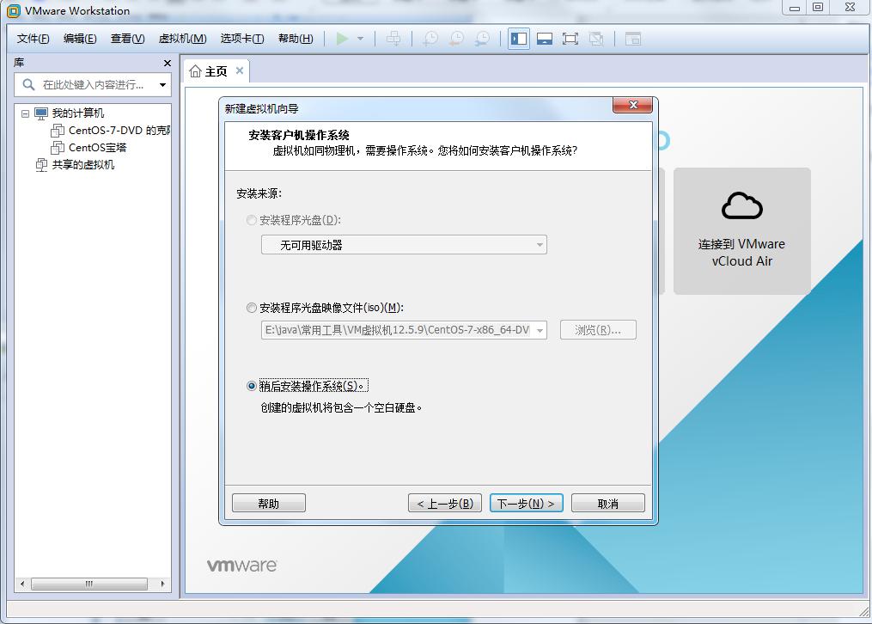Screen dimensions: 872x624
Task: Click the 安装来源: label text
Action: pyautogui.click(x=259, y=193)
